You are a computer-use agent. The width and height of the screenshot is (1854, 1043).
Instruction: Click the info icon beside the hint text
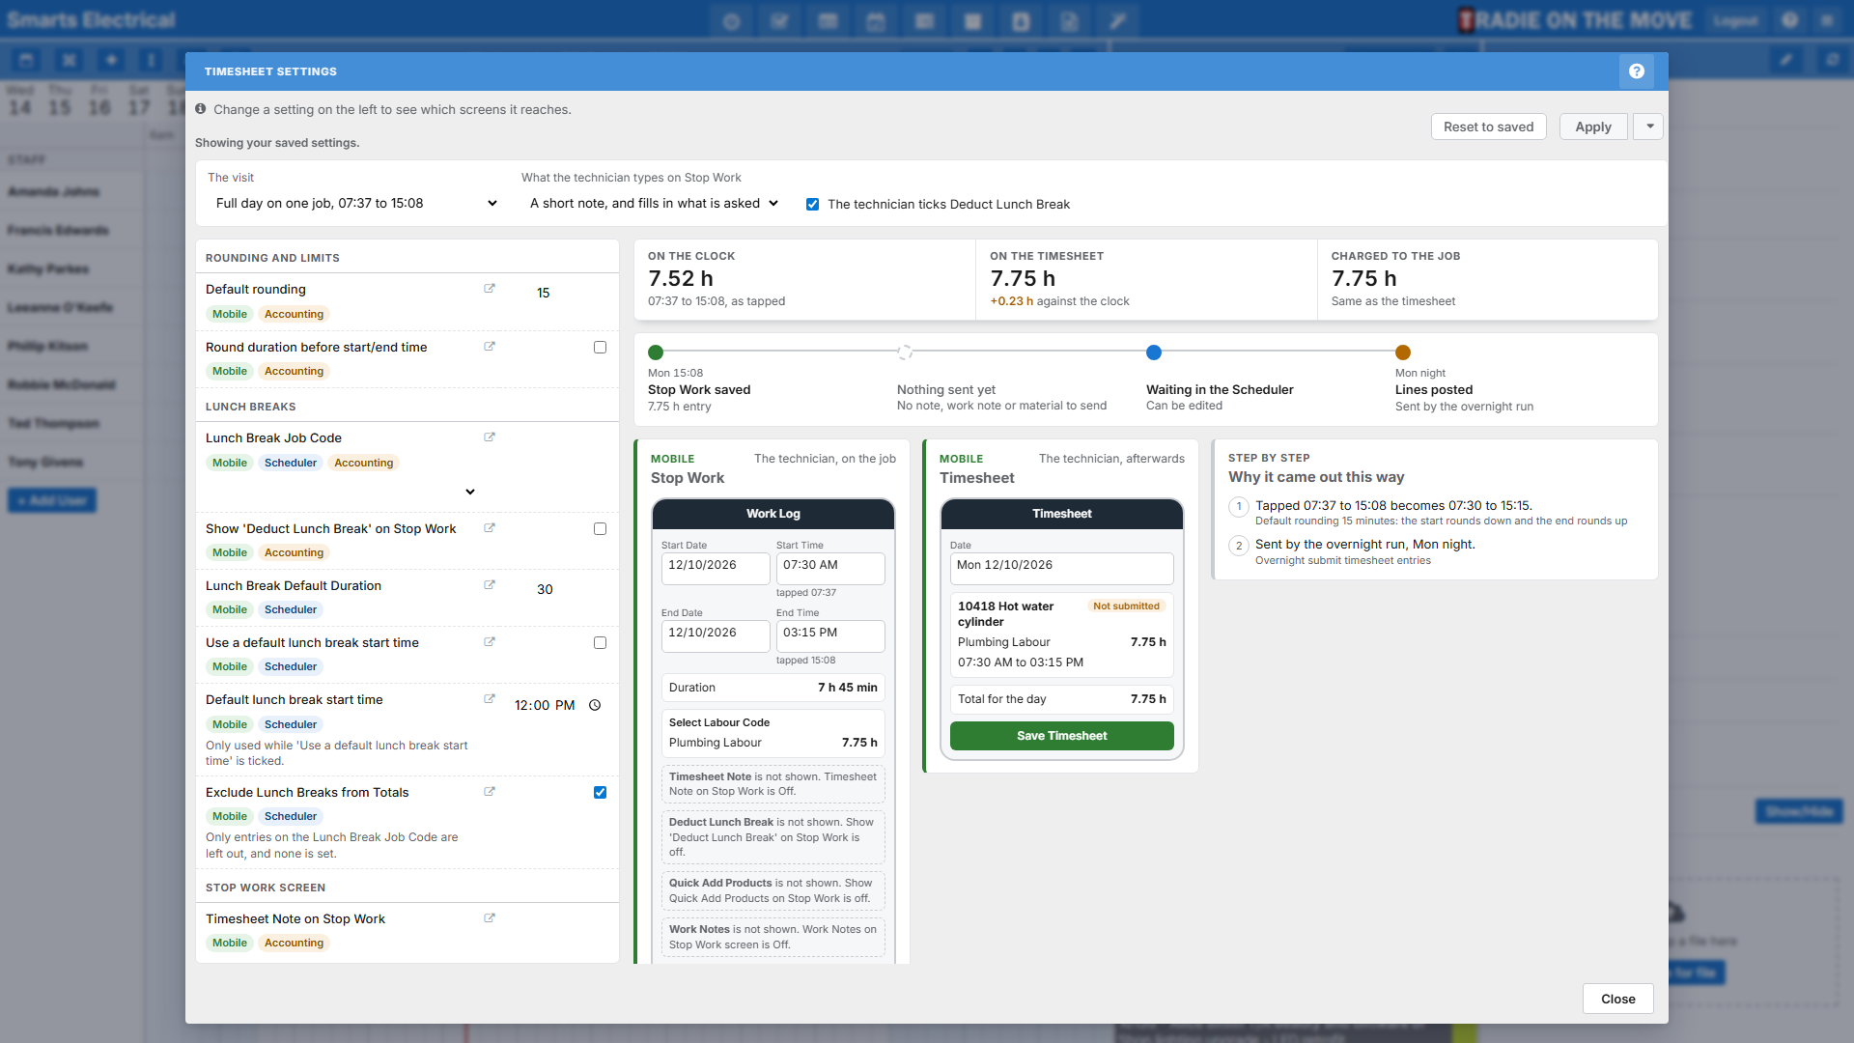click(x=201, y=109)
